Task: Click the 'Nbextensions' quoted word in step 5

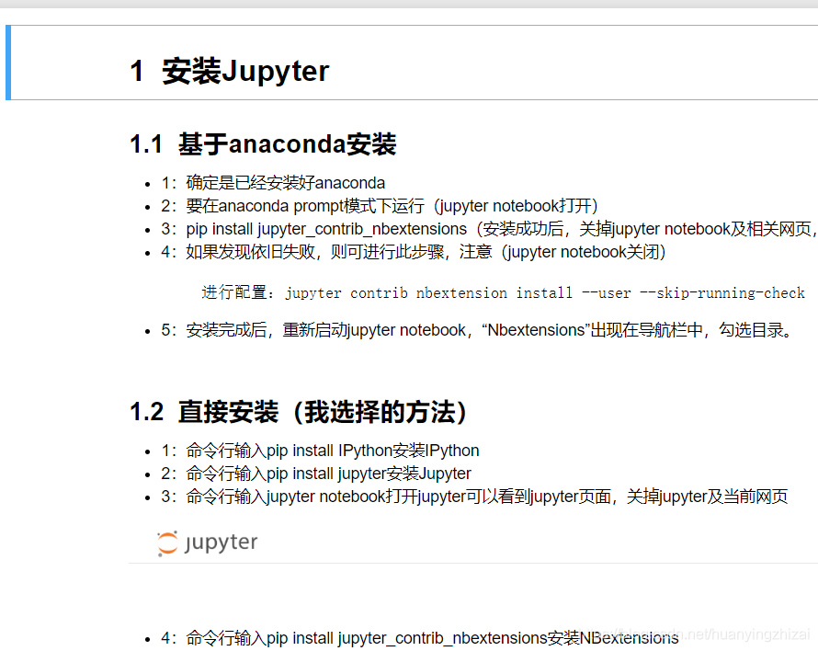Action: click(x=536, y=330)
